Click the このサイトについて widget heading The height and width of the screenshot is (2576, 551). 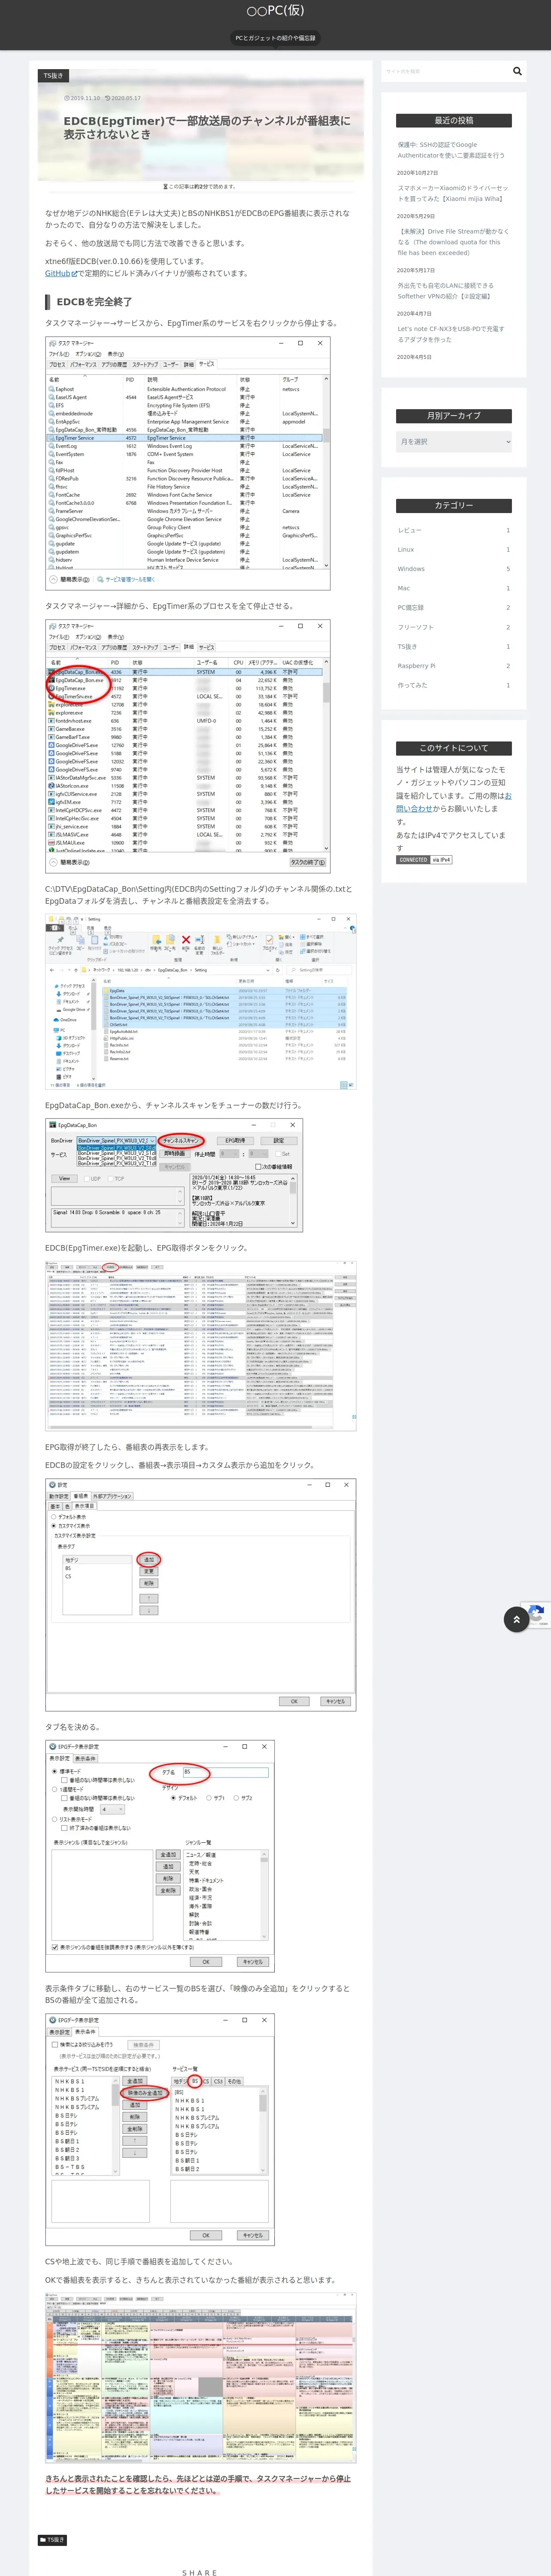[454, 748]
